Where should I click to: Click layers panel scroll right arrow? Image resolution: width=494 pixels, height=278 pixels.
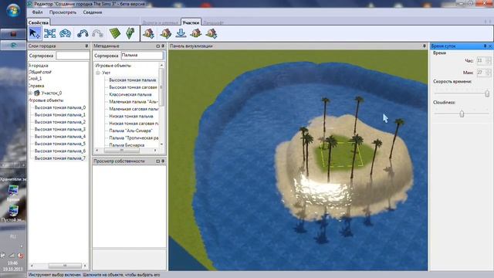(x=85, y=266)
